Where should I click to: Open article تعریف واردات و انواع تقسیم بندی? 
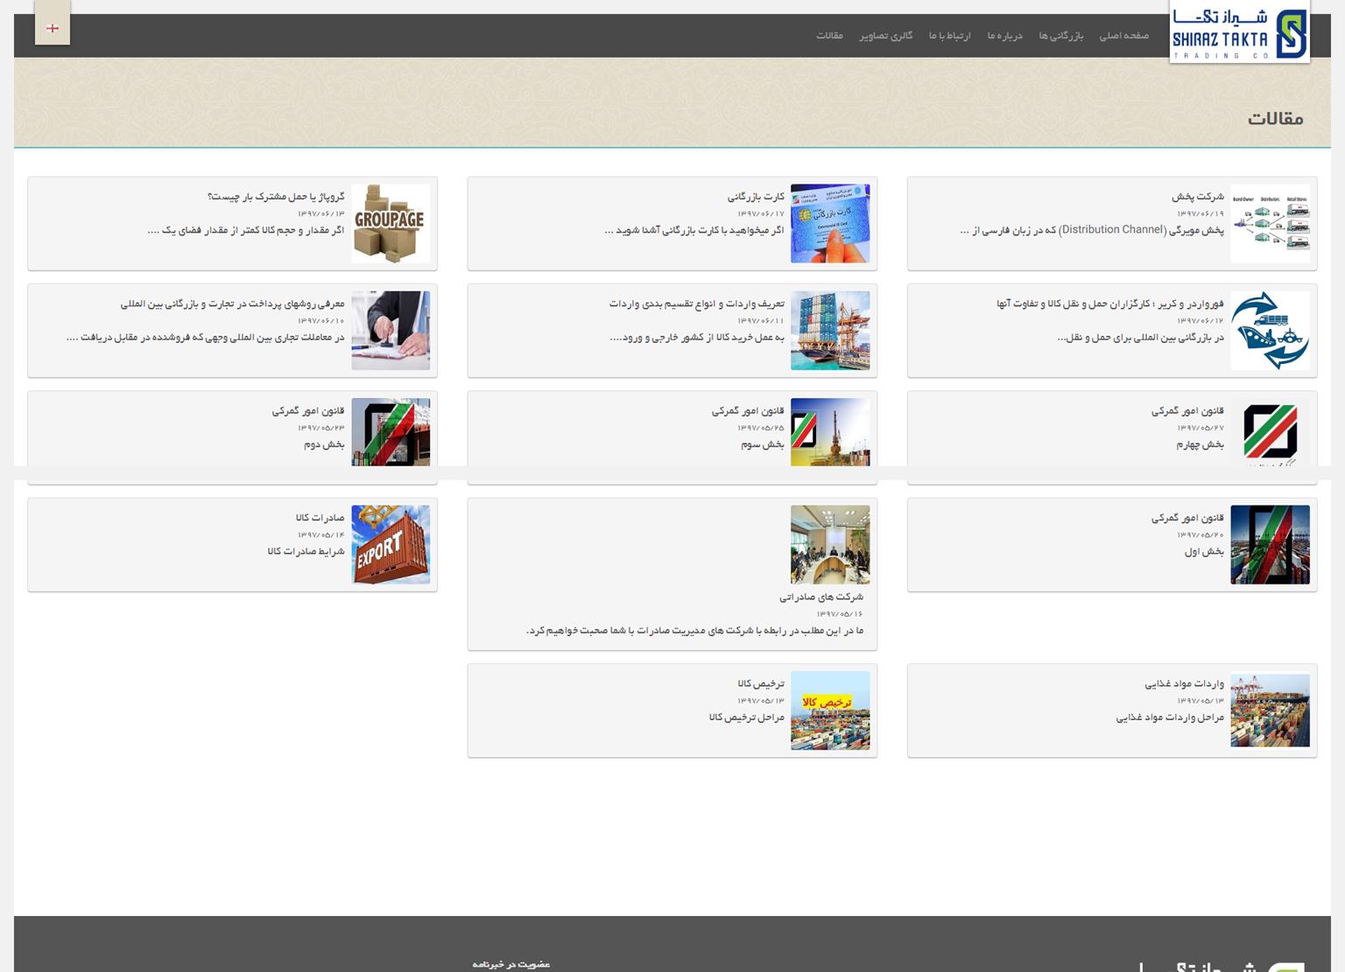697,304
